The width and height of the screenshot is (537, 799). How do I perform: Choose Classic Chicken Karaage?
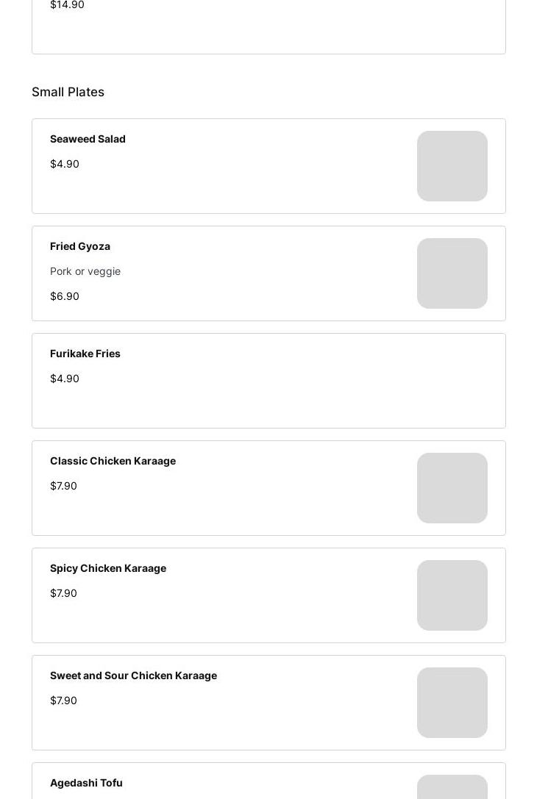coord(113,461)
